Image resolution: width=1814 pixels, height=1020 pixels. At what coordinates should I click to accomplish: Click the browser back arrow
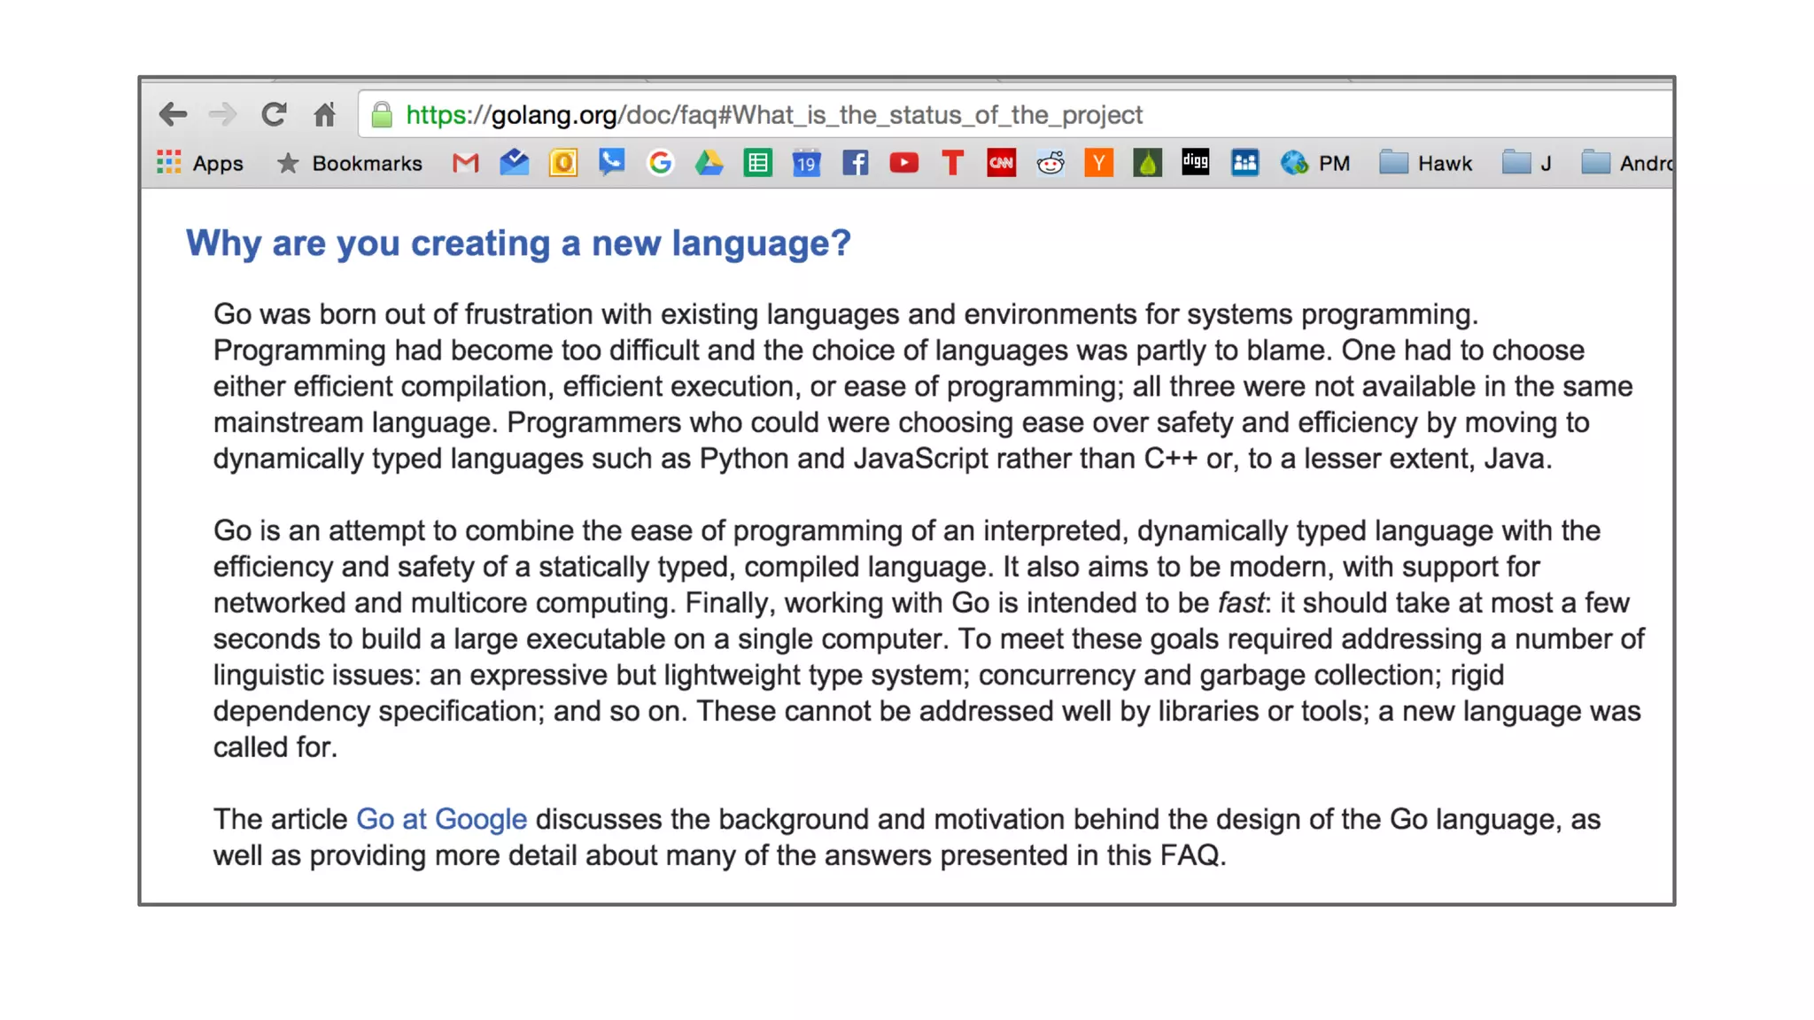pos(173,114)
